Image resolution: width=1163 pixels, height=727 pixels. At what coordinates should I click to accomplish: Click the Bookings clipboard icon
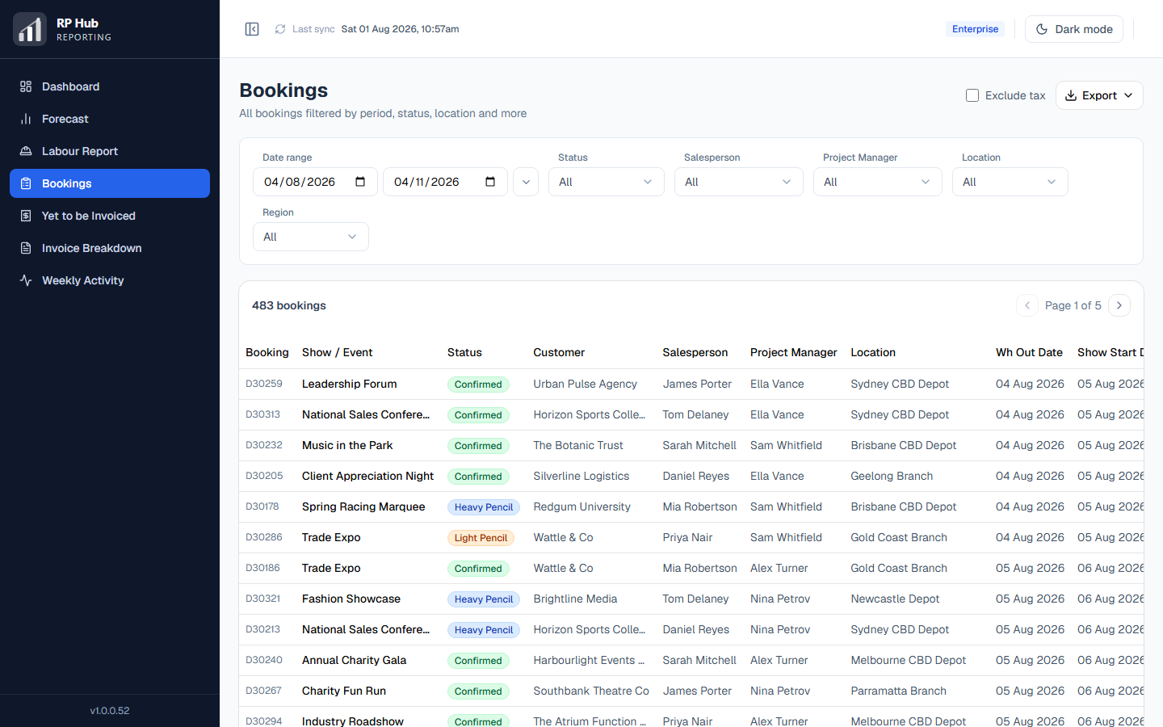point(26,183)
